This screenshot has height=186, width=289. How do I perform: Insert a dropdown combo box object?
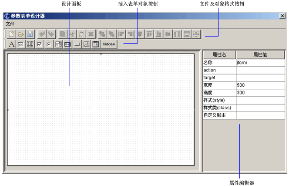(67, 44)
